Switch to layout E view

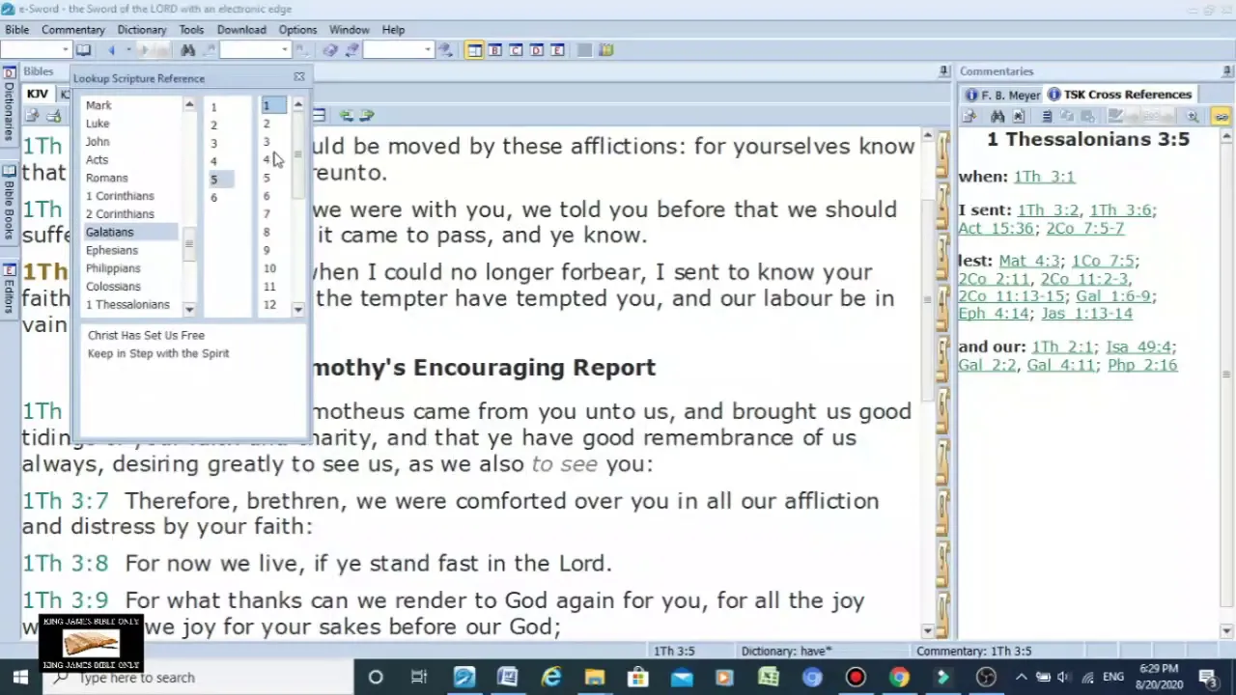557,50
